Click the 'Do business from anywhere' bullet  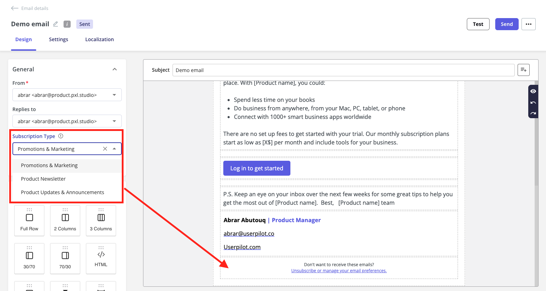click(320, 108)
